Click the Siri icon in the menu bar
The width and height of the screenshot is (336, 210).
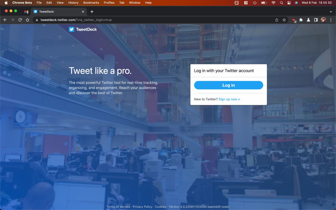pyautogui.click(x=296, y=3)
